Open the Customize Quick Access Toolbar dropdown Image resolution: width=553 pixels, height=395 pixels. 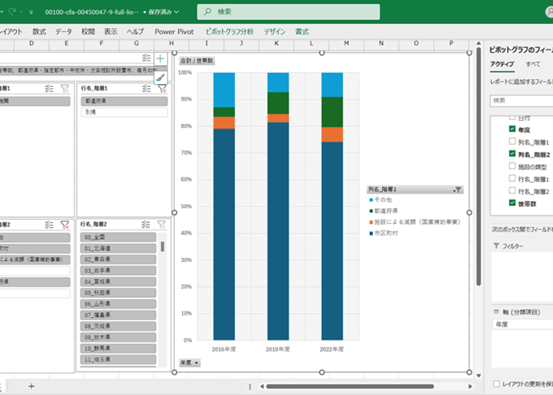pyautogui.click(x=31, y=12)
